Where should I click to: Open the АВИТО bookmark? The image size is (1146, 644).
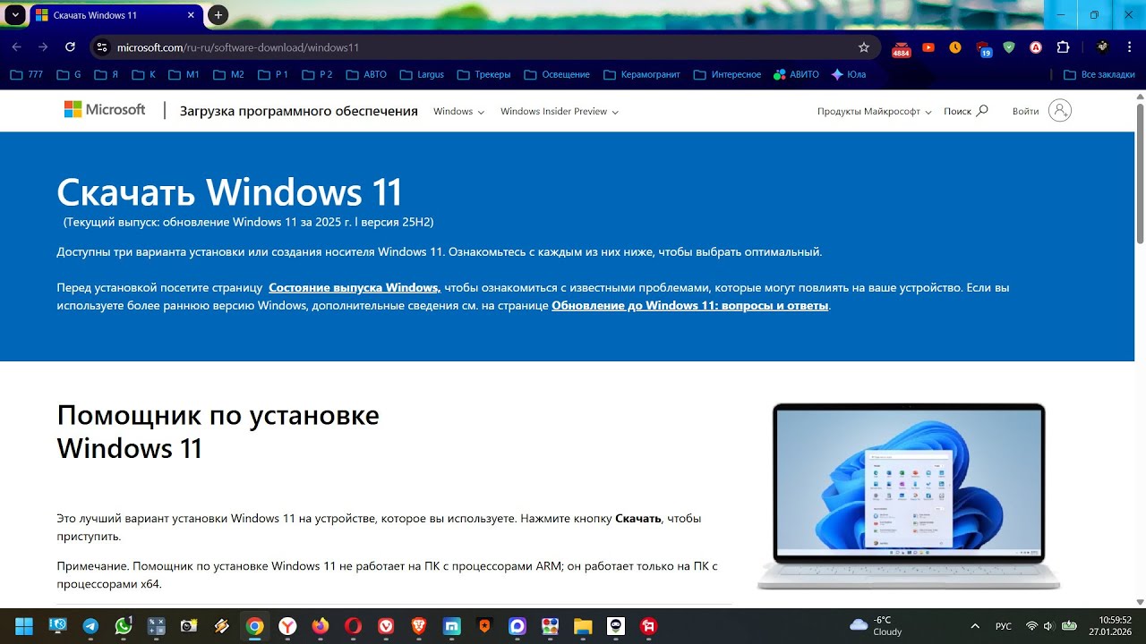pos(796,74)
